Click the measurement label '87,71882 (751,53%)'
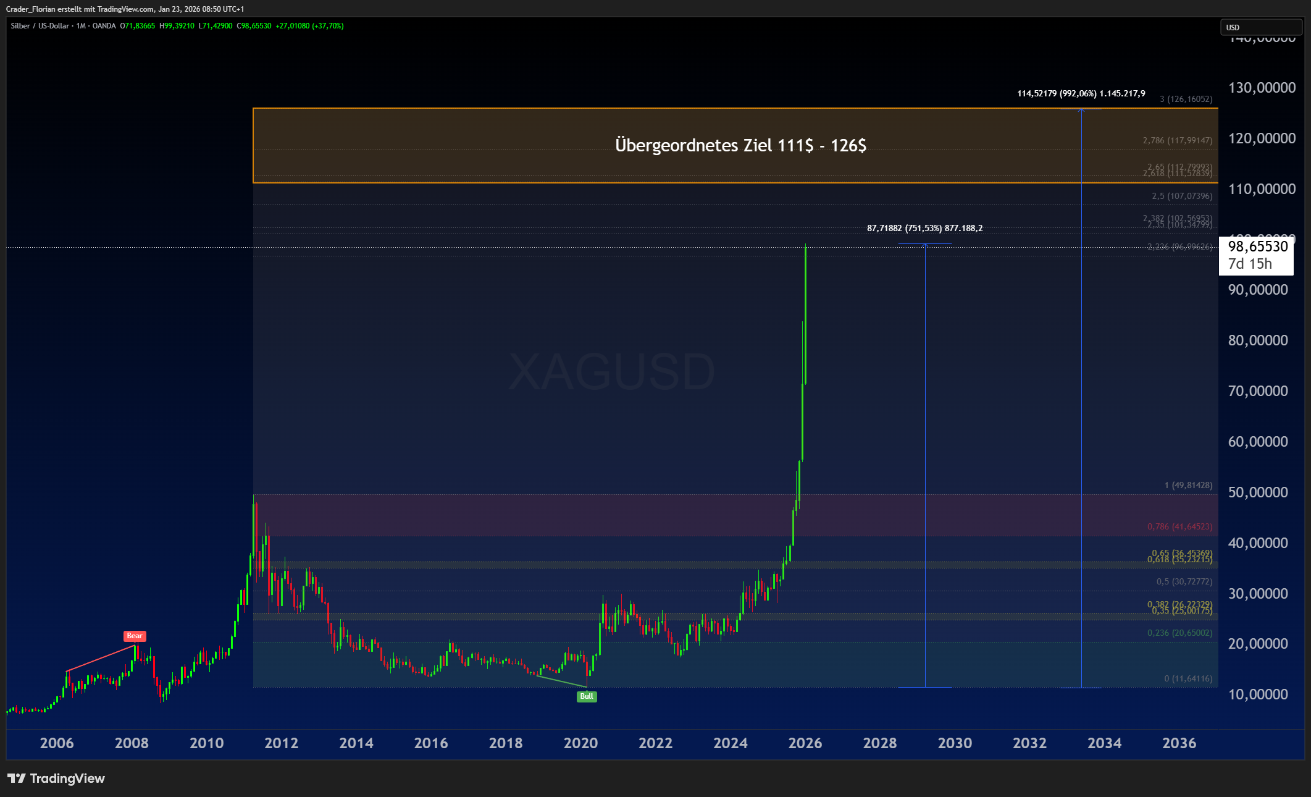This screenshot has width=1311, height=797. point(904,228)
